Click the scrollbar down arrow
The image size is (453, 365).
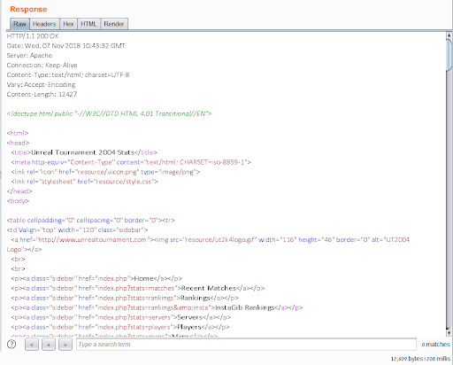pos(449,333)
